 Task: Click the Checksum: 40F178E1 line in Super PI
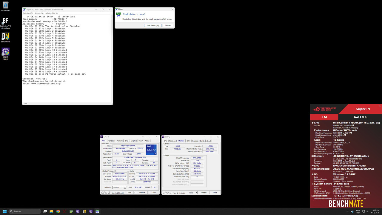point(35,79)
